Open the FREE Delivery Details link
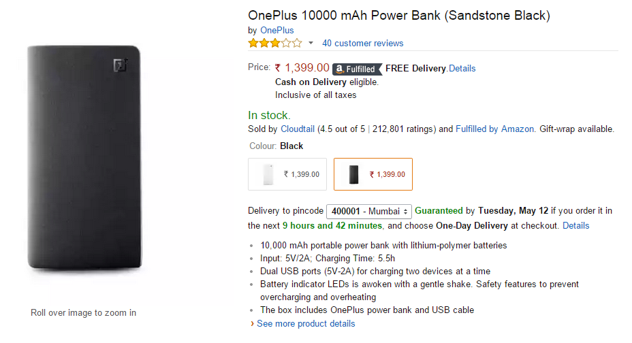 462,69
